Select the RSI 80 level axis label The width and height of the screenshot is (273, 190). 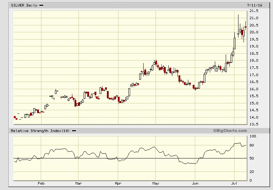(x=252, y=145)
